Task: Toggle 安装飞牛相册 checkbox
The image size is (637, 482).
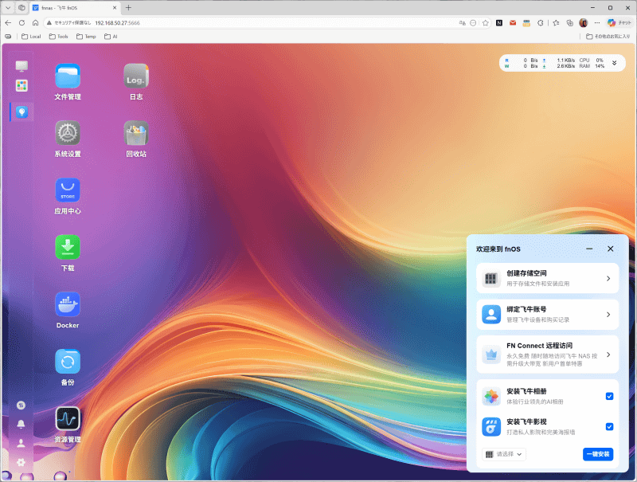Action: click(609, 396)
